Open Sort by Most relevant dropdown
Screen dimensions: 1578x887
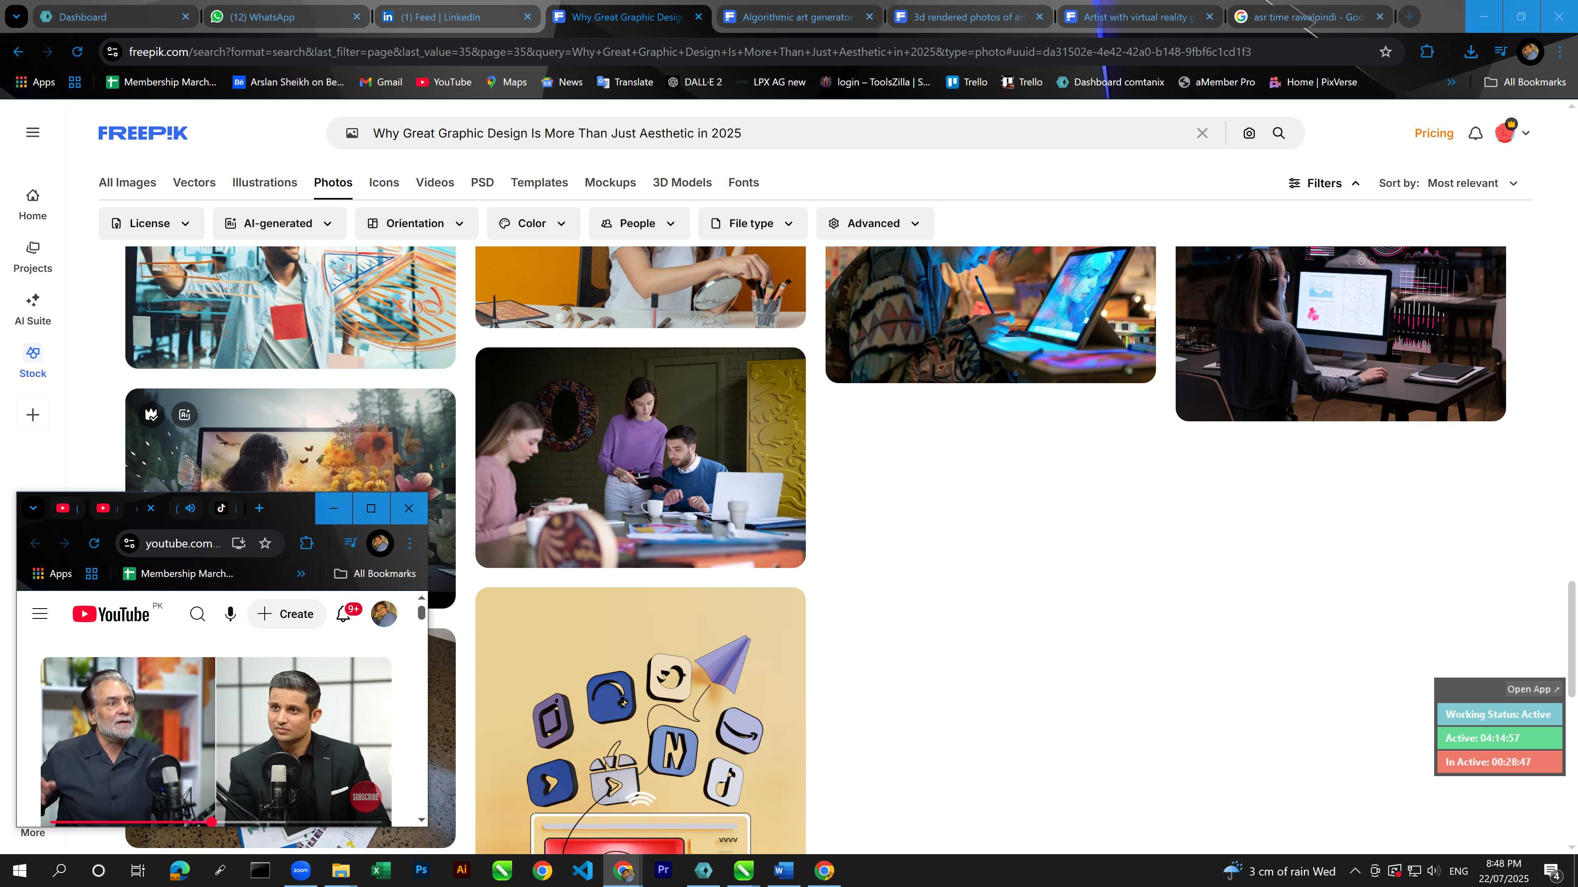pyautogui.click(x=1472, y=183)
